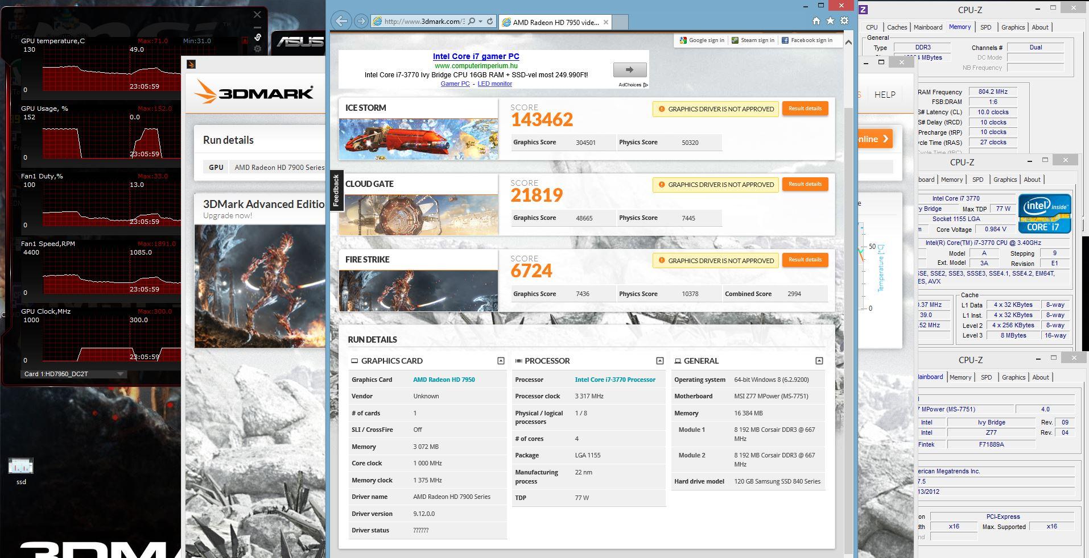This screenshot has height=558, width=1089.
Task: Click the search magnifier in the address bar
Action: point(471,22)
